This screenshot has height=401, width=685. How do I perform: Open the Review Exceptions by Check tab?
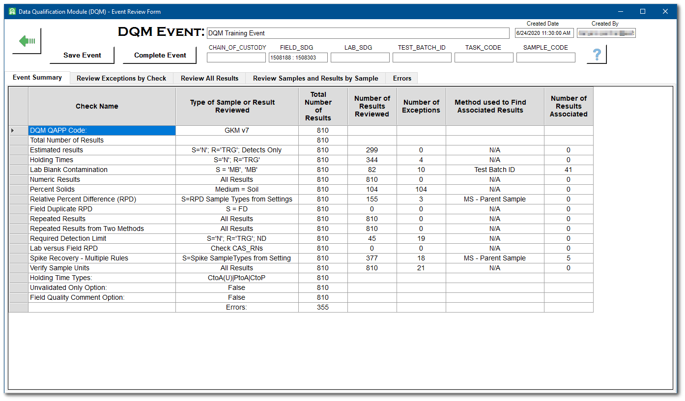point(121,78)
